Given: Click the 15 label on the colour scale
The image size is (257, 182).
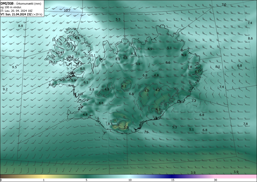Looking at the screenshot, I should coord(173,180).
